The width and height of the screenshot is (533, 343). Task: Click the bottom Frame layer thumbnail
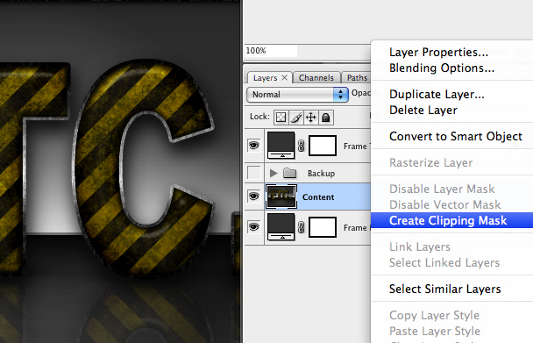point(281,227)
